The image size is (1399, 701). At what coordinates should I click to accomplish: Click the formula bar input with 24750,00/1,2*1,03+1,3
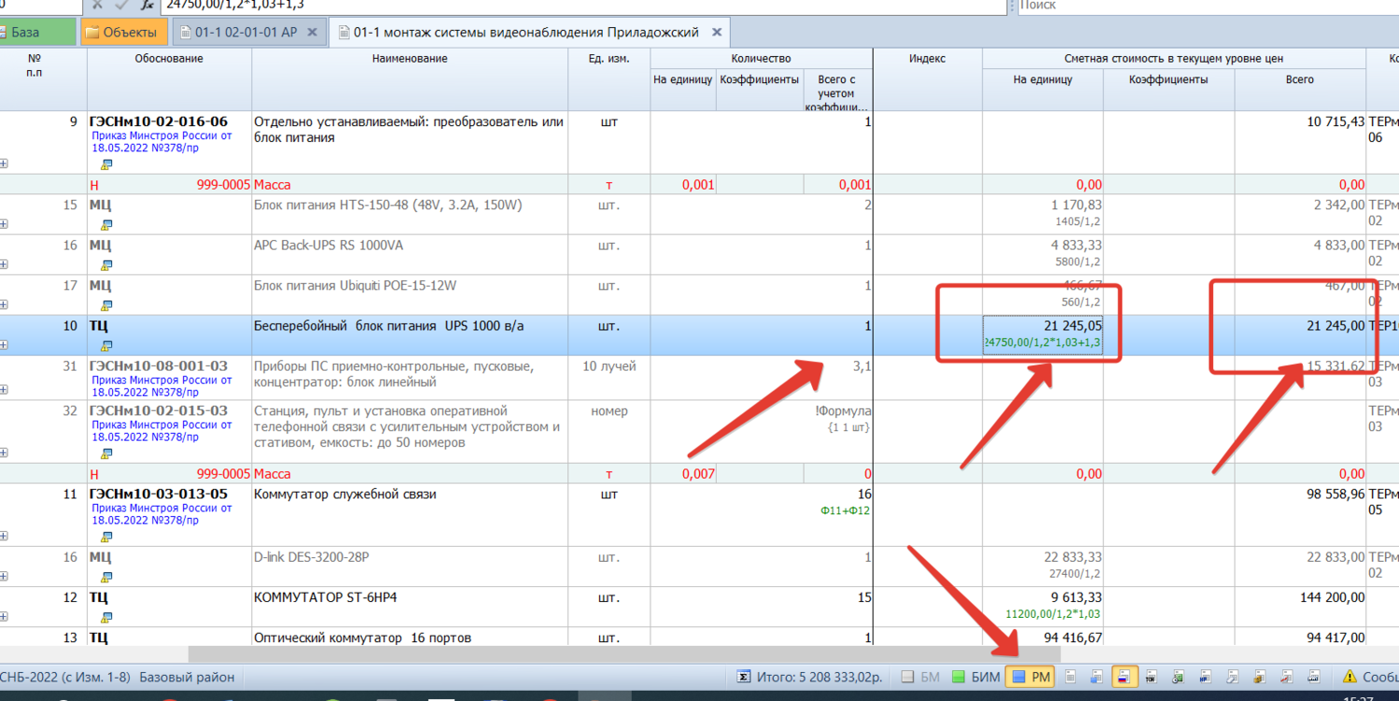click(x=583, y=6)
